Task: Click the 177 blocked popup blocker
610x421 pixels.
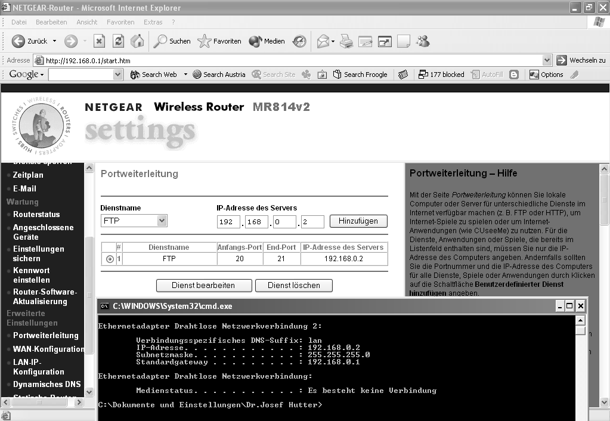Action: 441,75
